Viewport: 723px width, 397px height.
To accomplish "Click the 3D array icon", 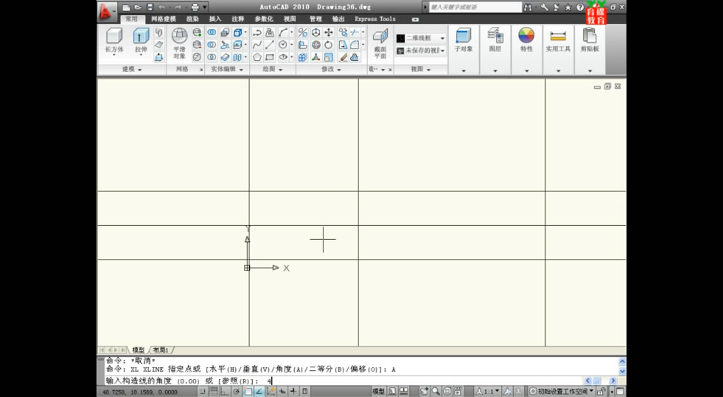I will 303,57.
